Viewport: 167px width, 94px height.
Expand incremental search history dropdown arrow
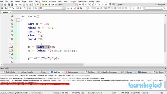[x=64, y=8]
